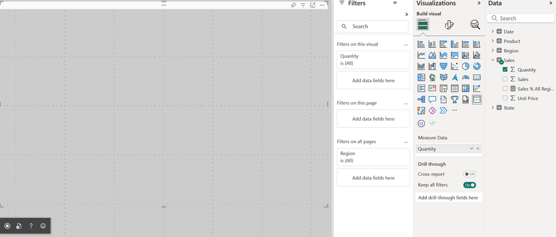Select the decomposition tree visual
556x237 pixels.
[x=421, y=100]
